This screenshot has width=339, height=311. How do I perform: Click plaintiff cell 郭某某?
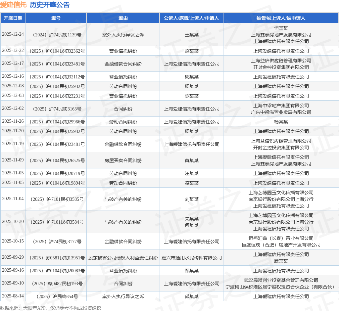point(192,296)
